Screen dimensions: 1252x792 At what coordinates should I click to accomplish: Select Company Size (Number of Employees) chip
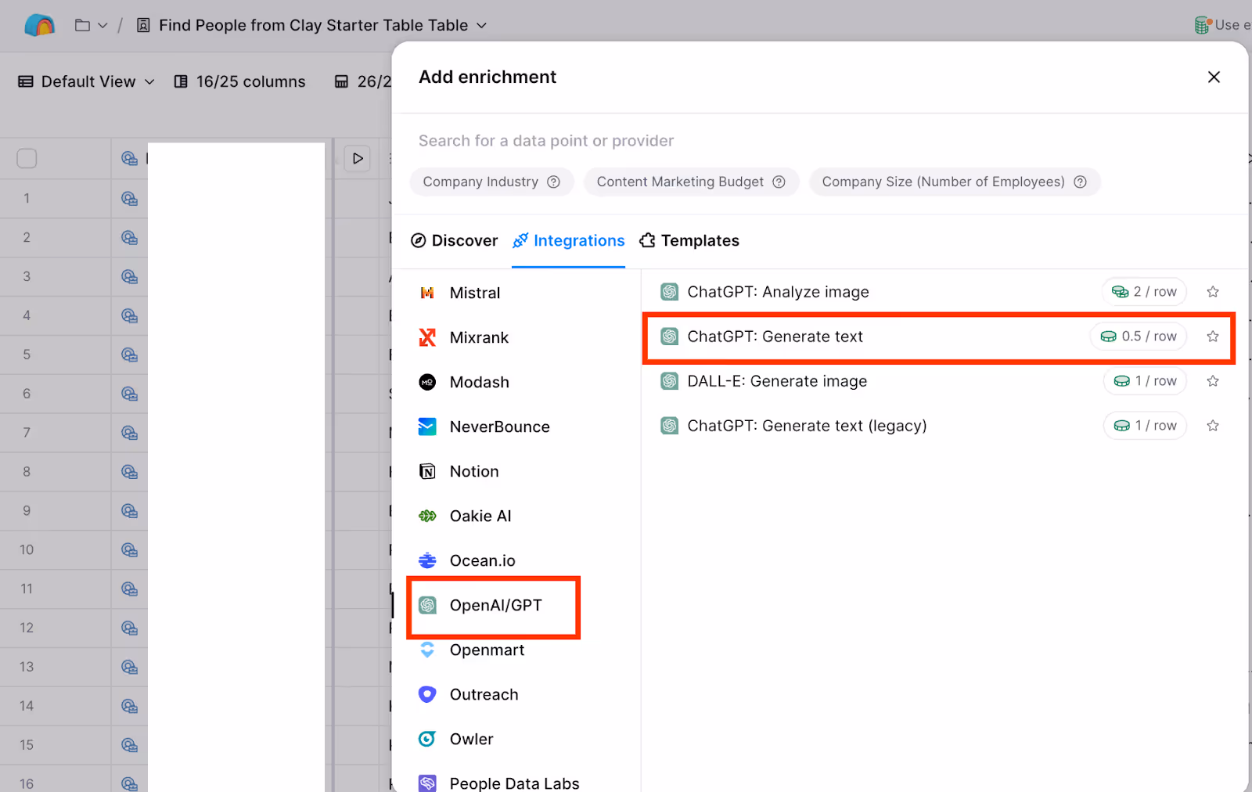(x=954, y=182)
